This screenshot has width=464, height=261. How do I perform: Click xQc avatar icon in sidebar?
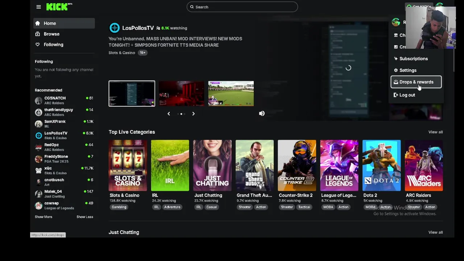(38, 170)
